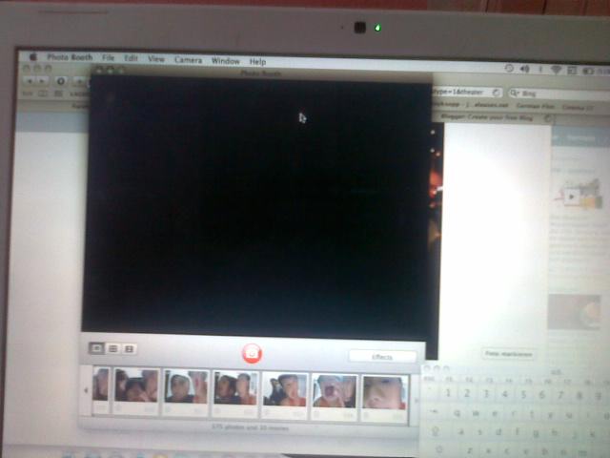Click key q on Keyboard Viewer

click(457, 413)
